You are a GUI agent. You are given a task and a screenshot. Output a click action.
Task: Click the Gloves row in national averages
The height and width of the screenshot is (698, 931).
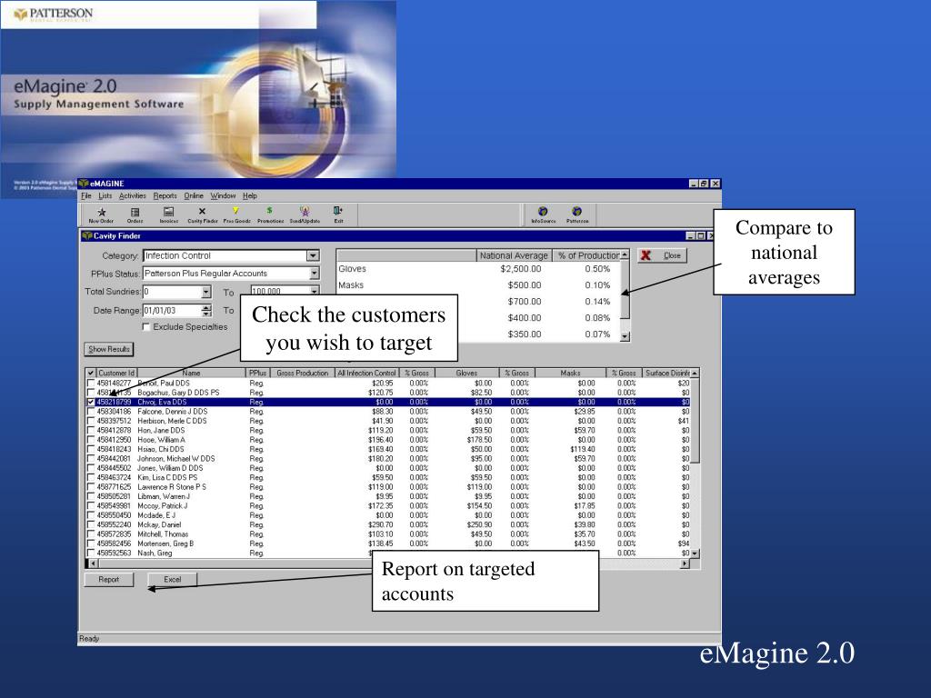point(478,269)
